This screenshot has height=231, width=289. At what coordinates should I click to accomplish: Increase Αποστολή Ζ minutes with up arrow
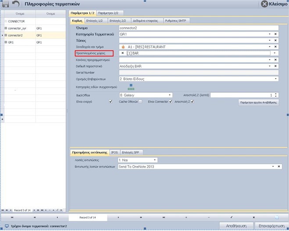pos(276,94)
